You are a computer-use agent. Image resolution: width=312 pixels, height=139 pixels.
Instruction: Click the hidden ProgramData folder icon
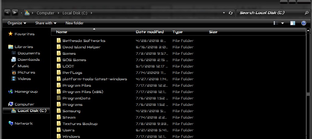pos(59,98)
